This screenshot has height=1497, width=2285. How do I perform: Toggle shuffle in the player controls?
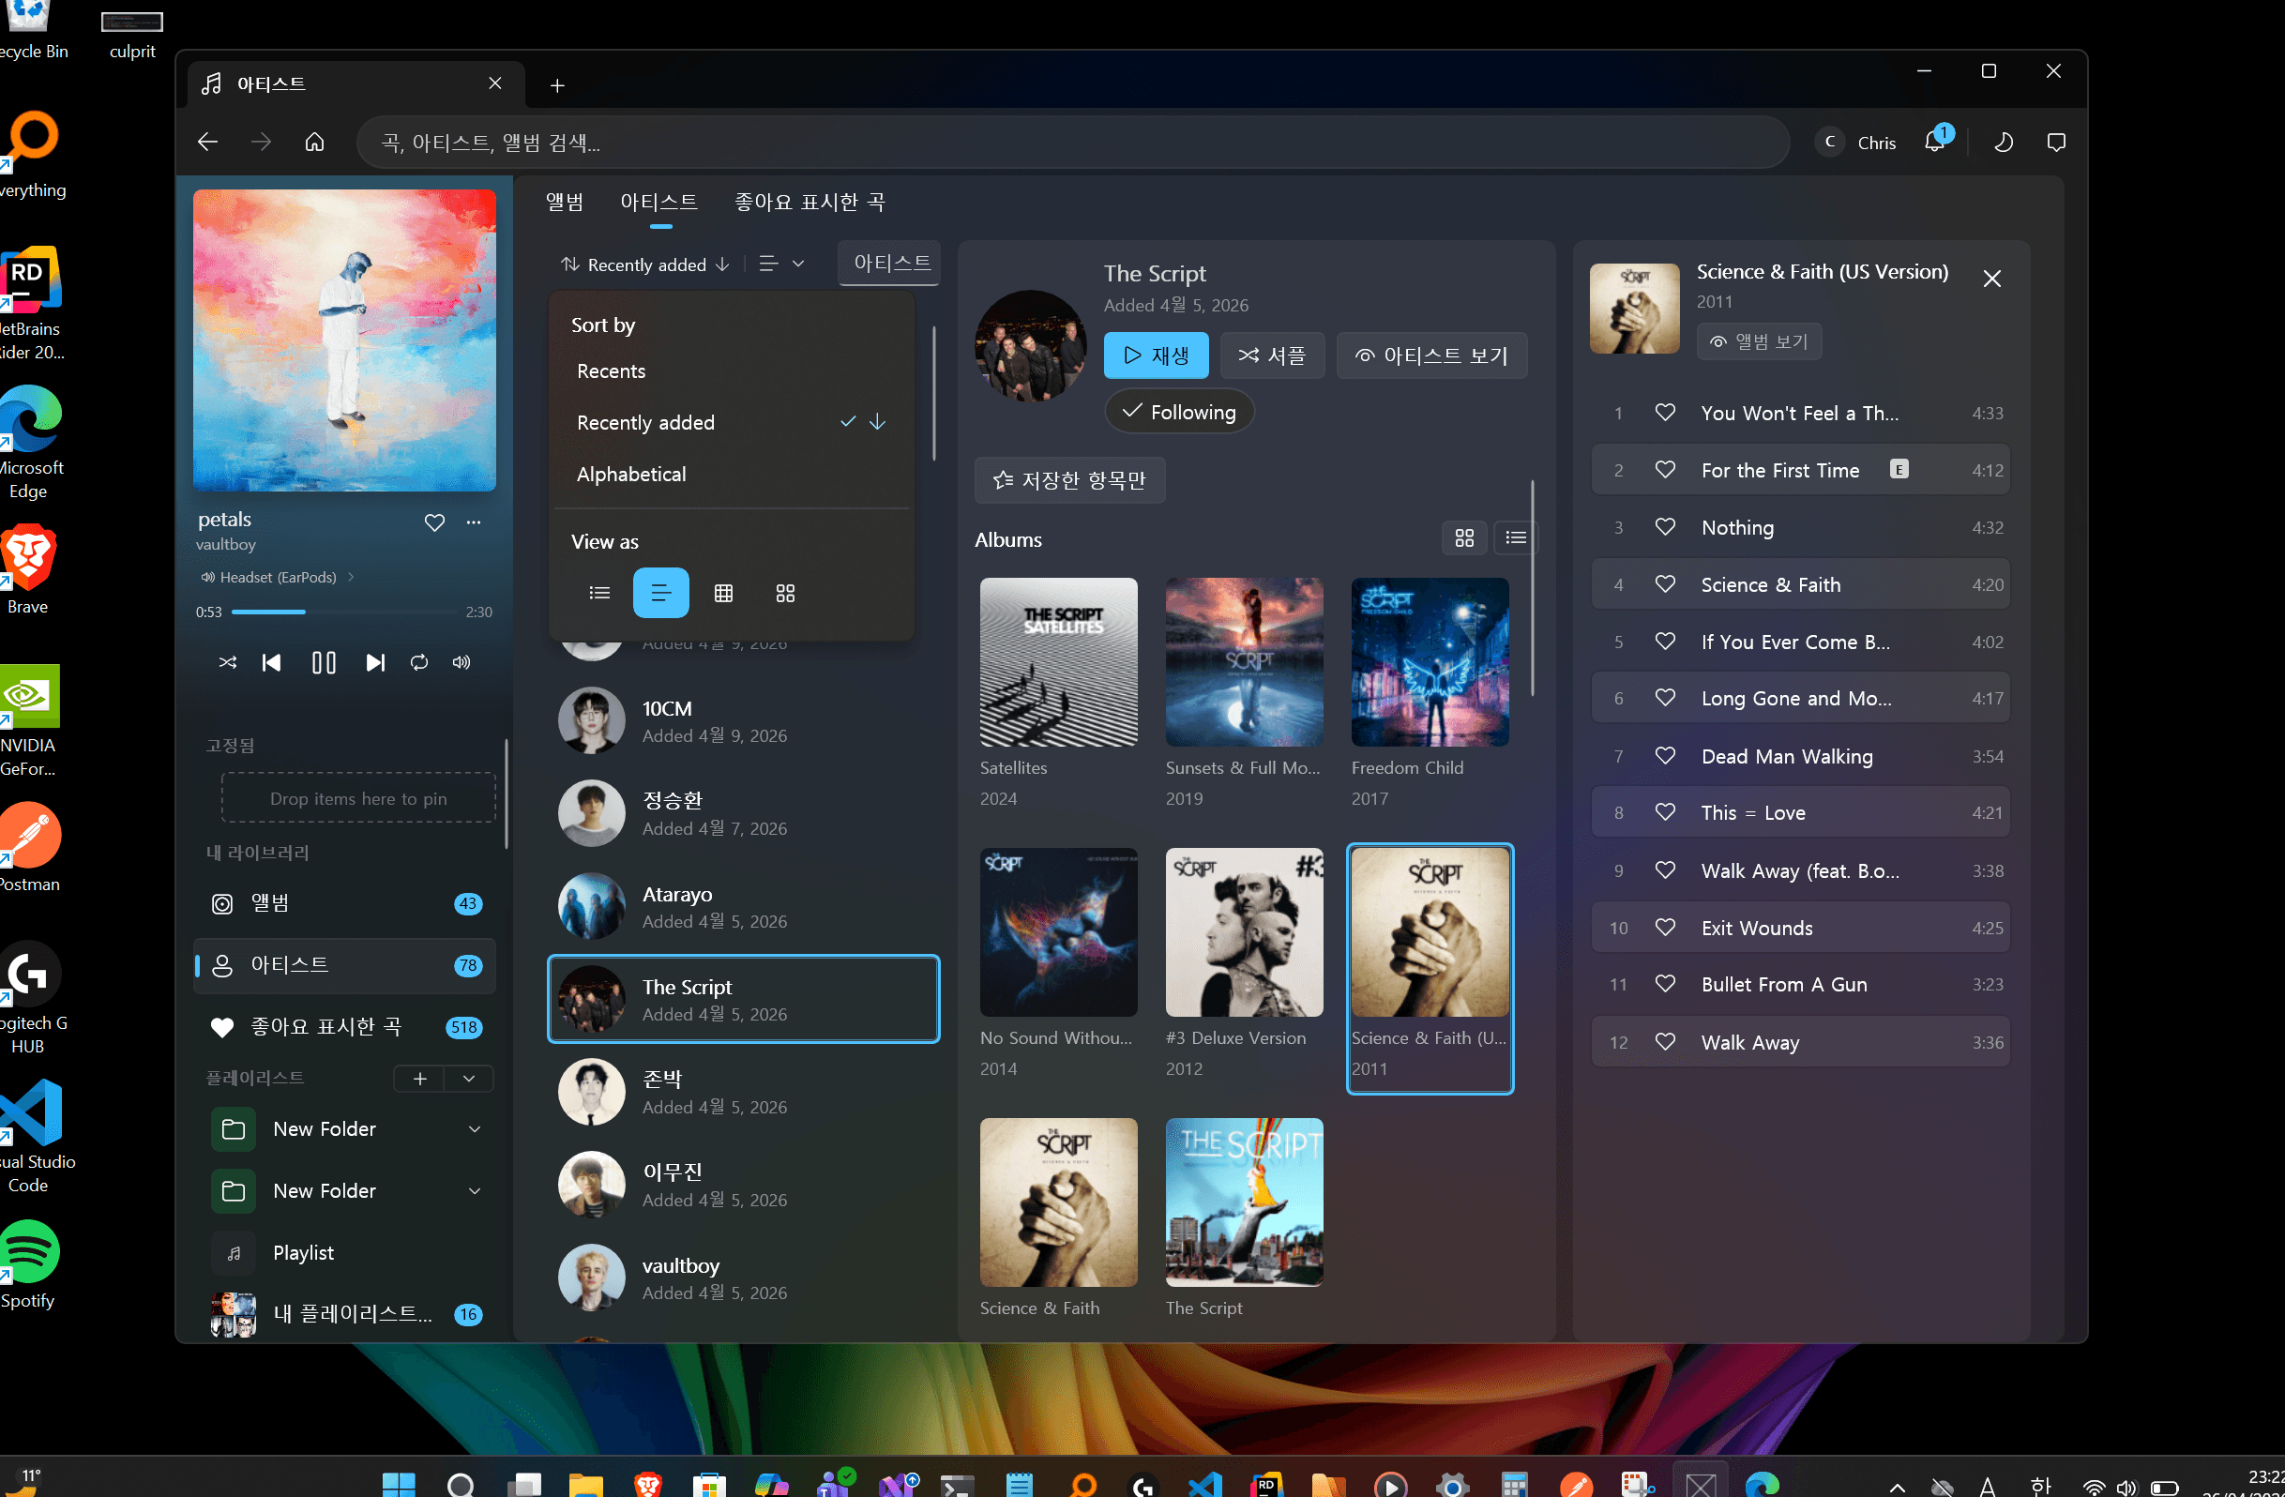point(228,662)
